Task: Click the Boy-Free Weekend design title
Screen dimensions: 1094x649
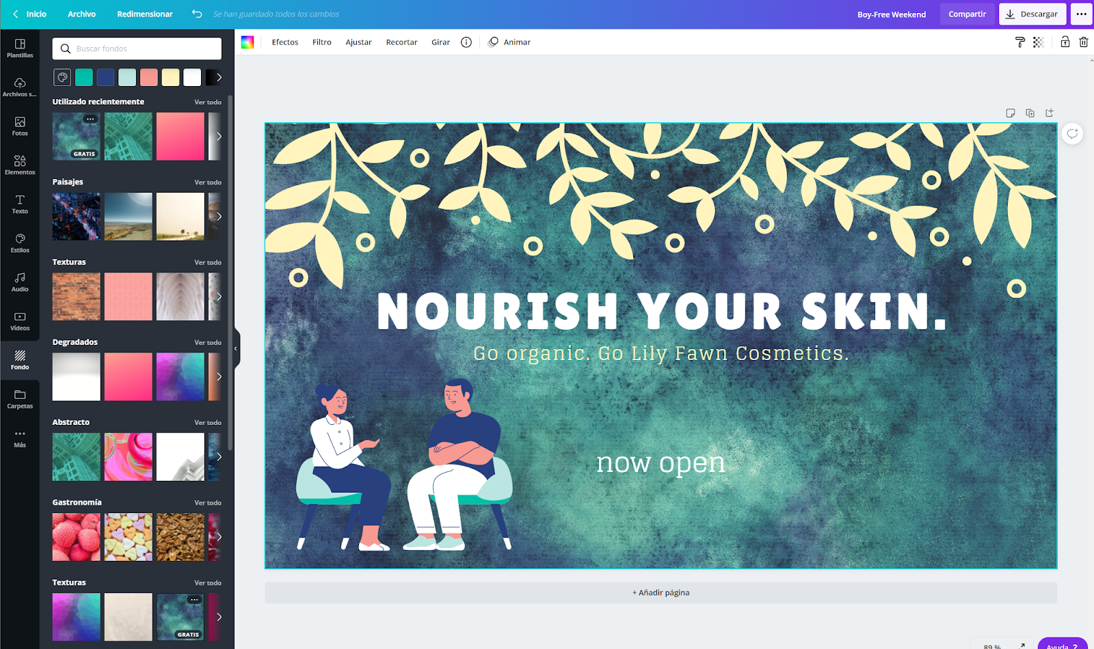Action: point(892,14)
